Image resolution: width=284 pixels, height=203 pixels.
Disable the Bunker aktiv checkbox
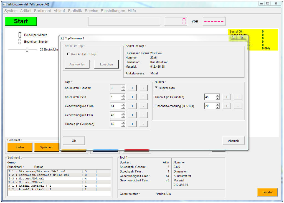(x=156, y=88)
